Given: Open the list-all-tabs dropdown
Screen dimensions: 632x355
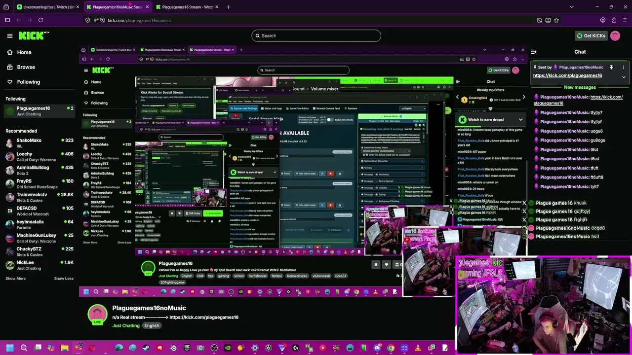Looking at the screenshot, I should click(x=572, y=7).
